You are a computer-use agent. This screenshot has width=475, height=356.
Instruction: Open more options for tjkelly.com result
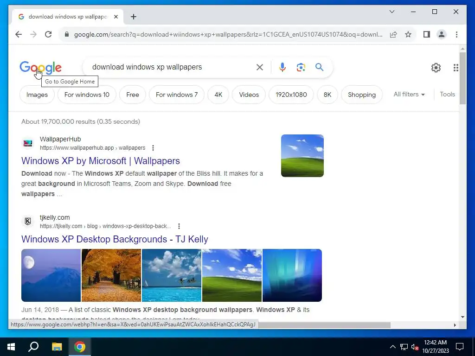pyautogui.click(x=179, y=226)
